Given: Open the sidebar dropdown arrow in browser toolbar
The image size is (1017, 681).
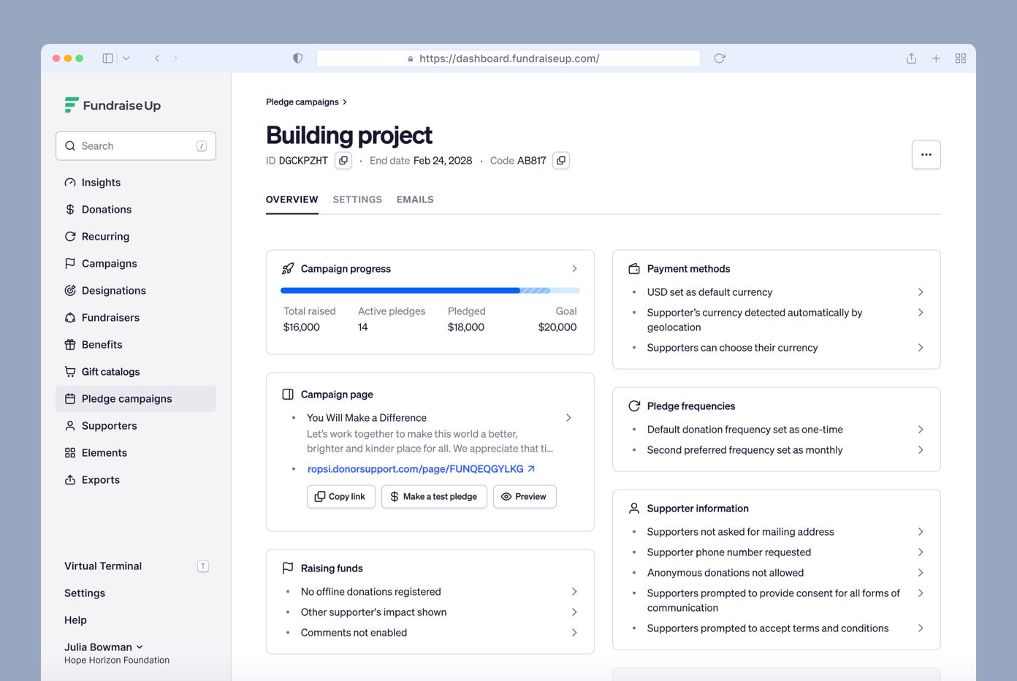Looking at the screenshot, I should (x=126, y=58).
